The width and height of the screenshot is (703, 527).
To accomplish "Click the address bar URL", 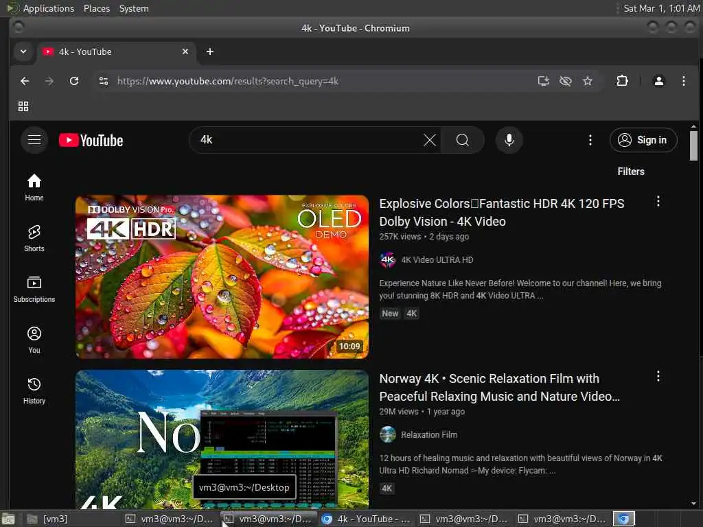I will pyautogui.click(x=228, y=81).
